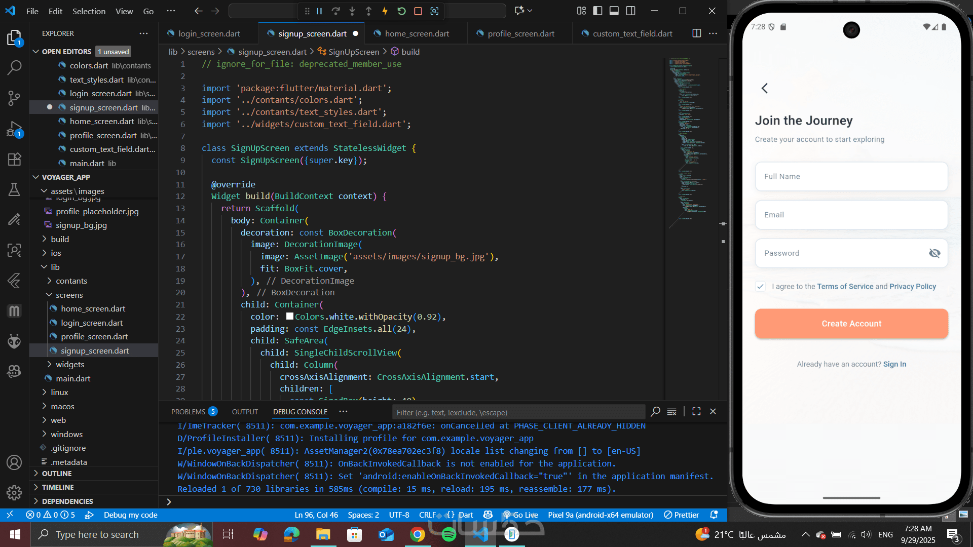This screenshot has width=973, height=547.
Task: Switch to home_screen.dart tab
Action: click(x=417, y=33)
